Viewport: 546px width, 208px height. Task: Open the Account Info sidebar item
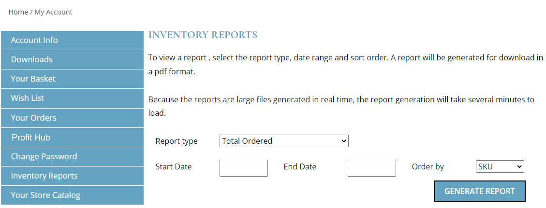pyautogui.click(x=73, y=40)
